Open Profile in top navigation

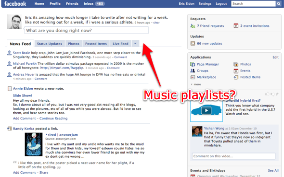coord(55,4)
